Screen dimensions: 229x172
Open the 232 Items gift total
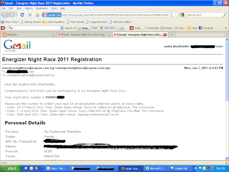click(108, 28)
